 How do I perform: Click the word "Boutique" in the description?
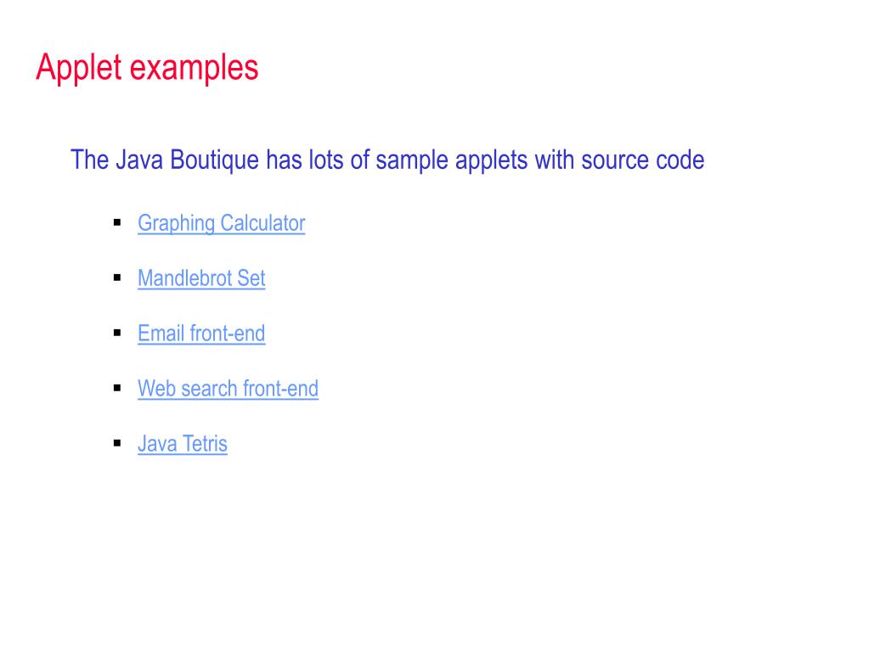click(214, 160)
